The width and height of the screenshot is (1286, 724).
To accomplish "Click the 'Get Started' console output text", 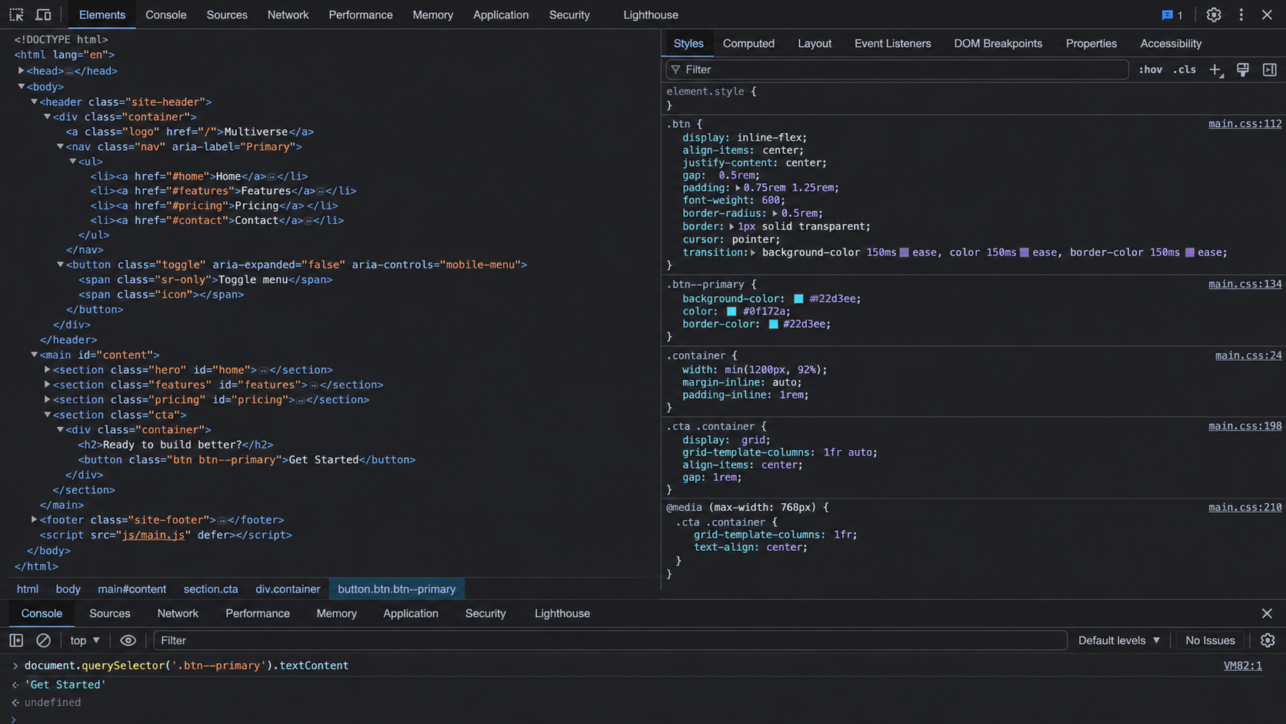I will point(65,685).
